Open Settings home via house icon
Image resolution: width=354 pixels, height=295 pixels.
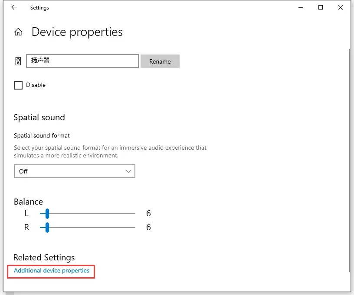pyautogui.click(x=18, y=32)
